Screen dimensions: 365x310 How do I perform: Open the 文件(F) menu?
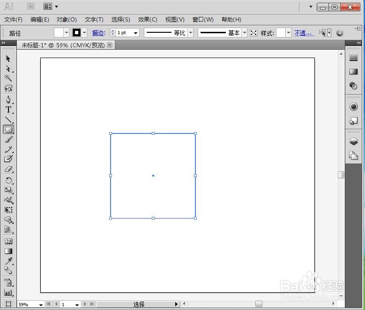click(13, 20)
